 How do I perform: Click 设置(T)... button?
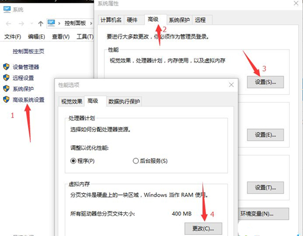point(265,188)
